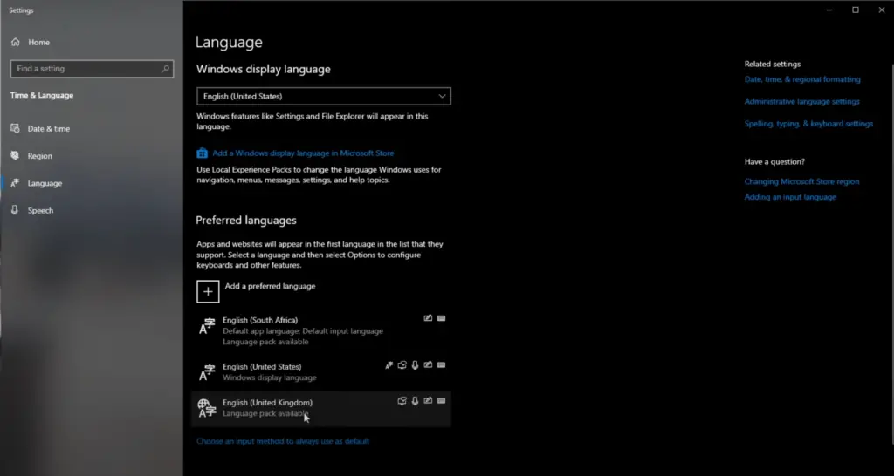
Task: Click the keyboard icon for English (United States)
Action: [x=441, y=365]
